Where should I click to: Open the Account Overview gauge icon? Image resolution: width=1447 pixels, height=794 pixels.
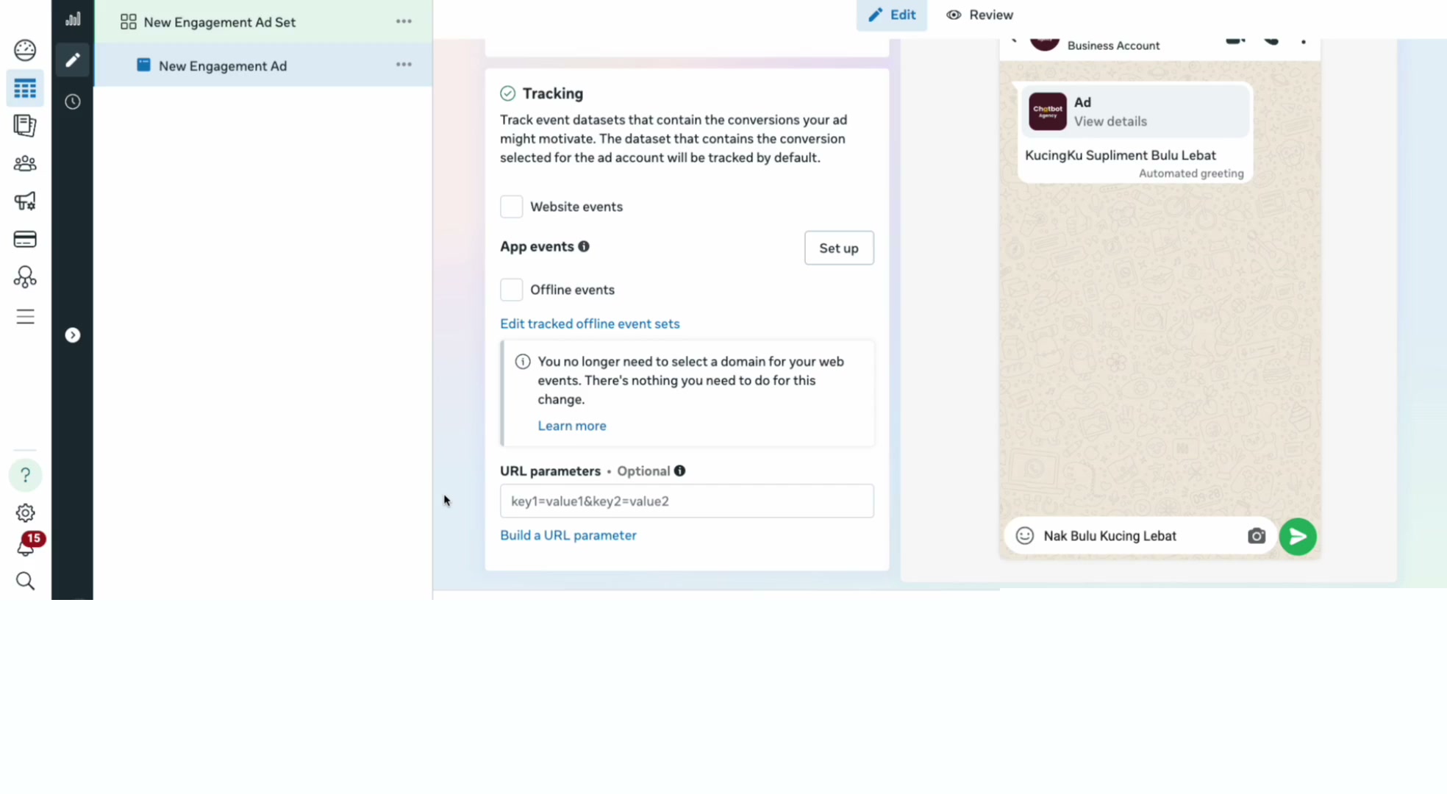[x=25, y=50]
